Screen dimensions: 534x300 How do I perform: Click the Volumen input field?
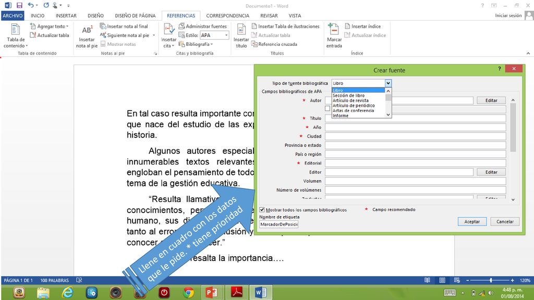click(x=415, y=181)
